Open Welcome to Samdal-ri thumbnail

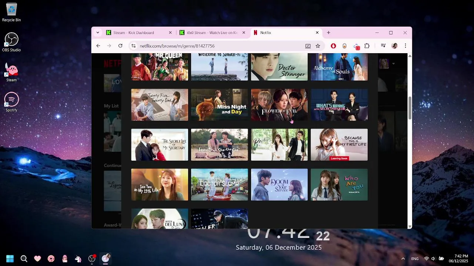(219, 66)
